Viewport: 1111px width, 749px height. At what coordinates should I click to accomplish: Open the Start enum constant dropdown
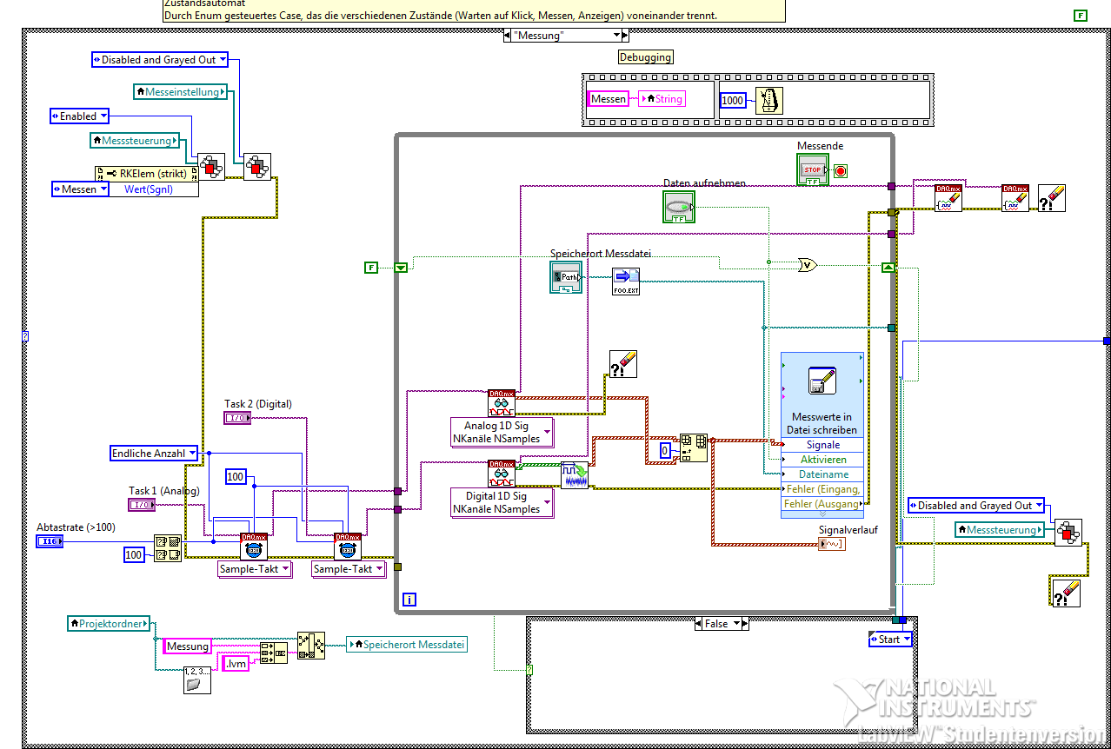click(x=890, y=639)
